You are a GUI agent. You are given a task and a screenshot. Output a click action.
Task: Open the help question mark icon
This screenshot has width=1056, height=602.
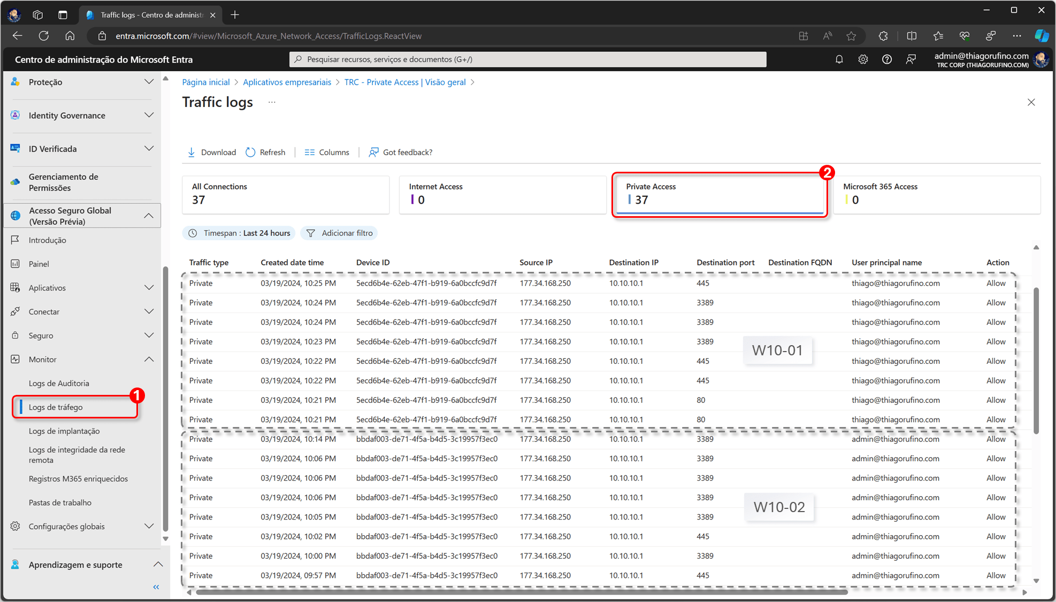[887, 59]
